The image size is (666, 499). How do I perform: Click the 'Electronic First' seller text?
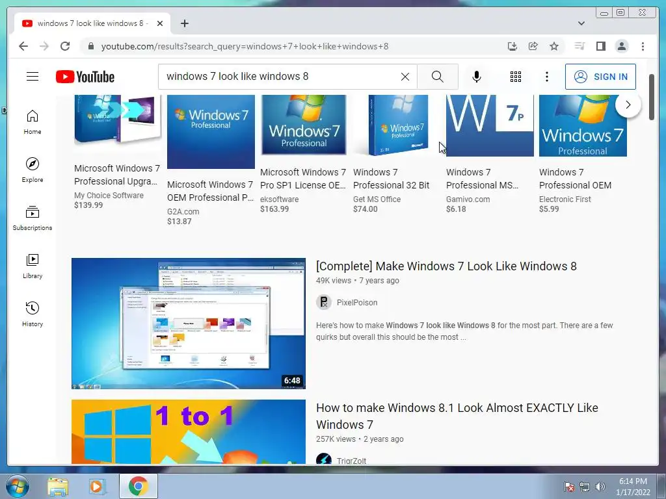pyautogui.click(x=565, y=199)
